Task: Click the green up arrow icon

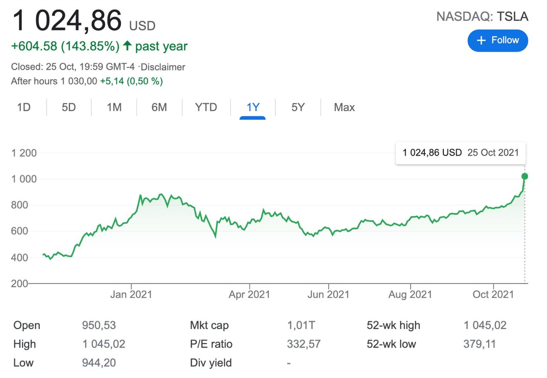Action: (x=127, y=46)
